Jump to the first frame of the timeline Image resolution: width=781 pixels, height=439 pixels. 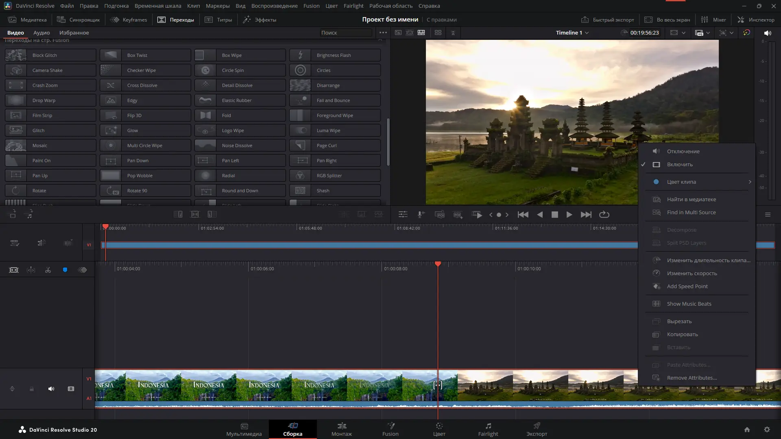point(523,215)
